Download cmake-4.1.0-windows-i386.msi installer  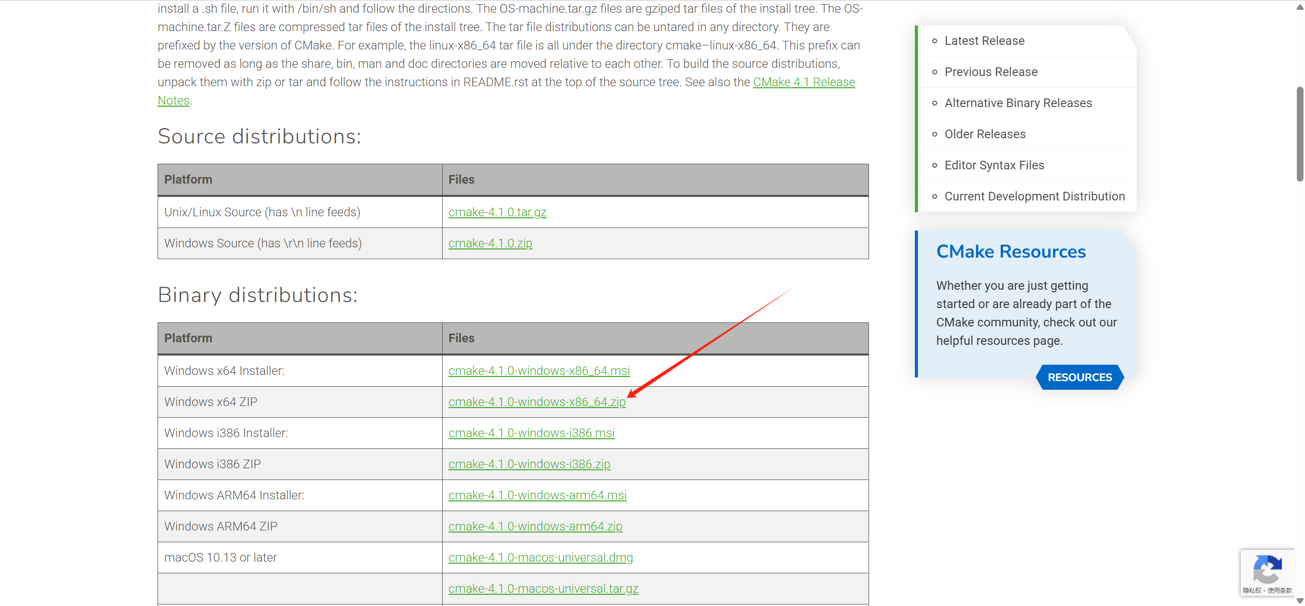coord(531,433)
